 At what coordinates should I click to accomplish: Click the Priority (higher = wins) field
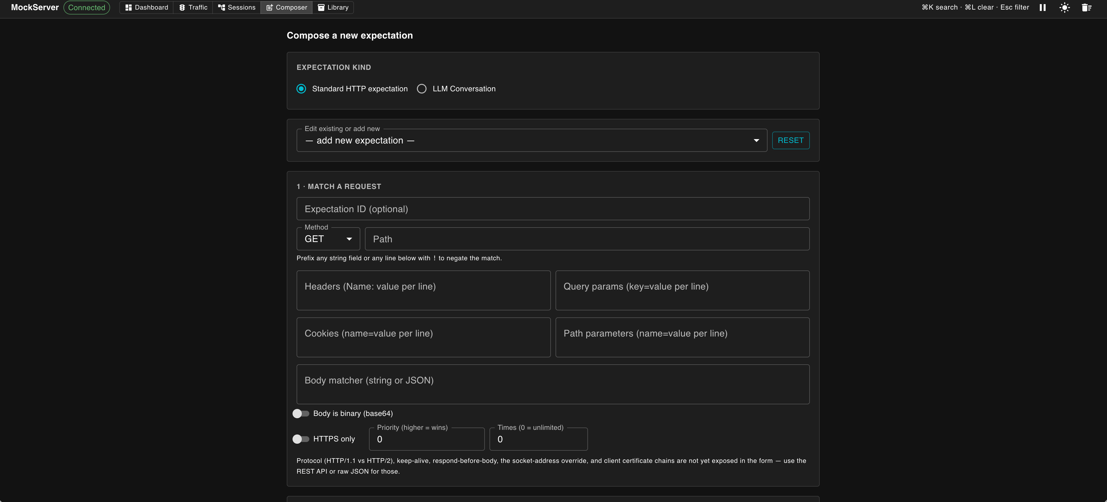[x=427, y=439]
